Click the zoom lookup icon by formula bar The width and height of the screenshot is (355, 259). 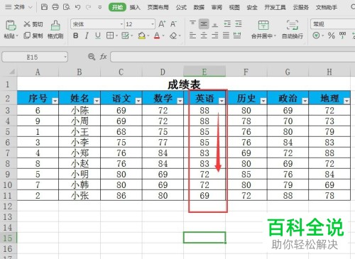[92, 57]
